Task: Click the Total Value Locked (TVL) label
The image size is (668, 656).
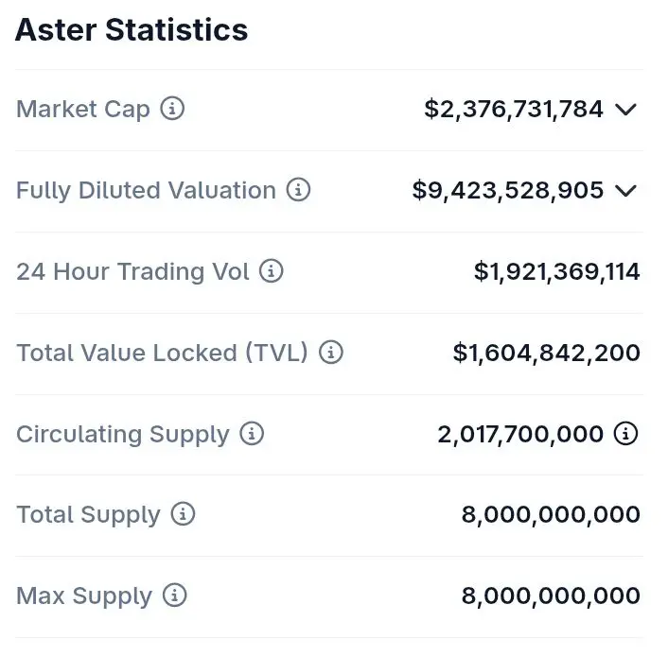Action: pyautogui.click(x=162, y=353)
